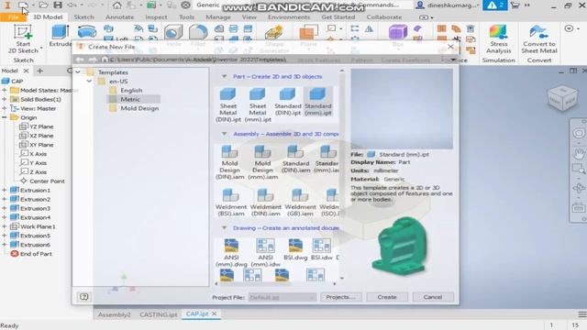Select ANSI (mm).dwg drawing template
The image size is (587, 330).
coord(231,253)
